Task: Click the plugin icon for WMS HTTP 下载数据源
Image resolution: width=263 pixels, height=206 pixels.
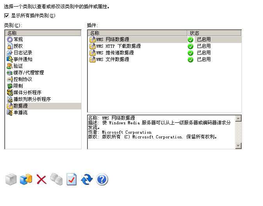Action: tap(92, 46)
